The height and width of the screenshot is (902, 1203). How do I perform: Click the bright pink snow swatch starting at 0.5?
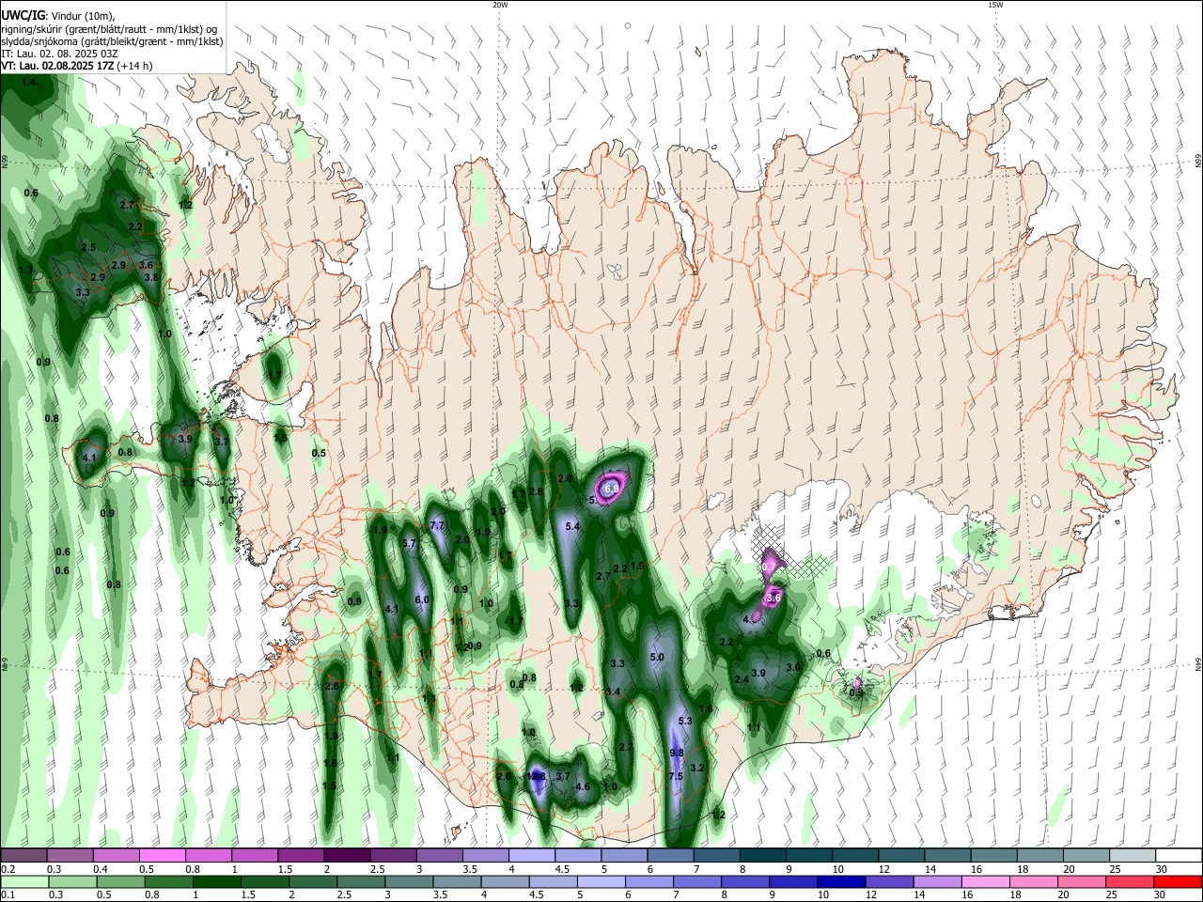[162, 856]
